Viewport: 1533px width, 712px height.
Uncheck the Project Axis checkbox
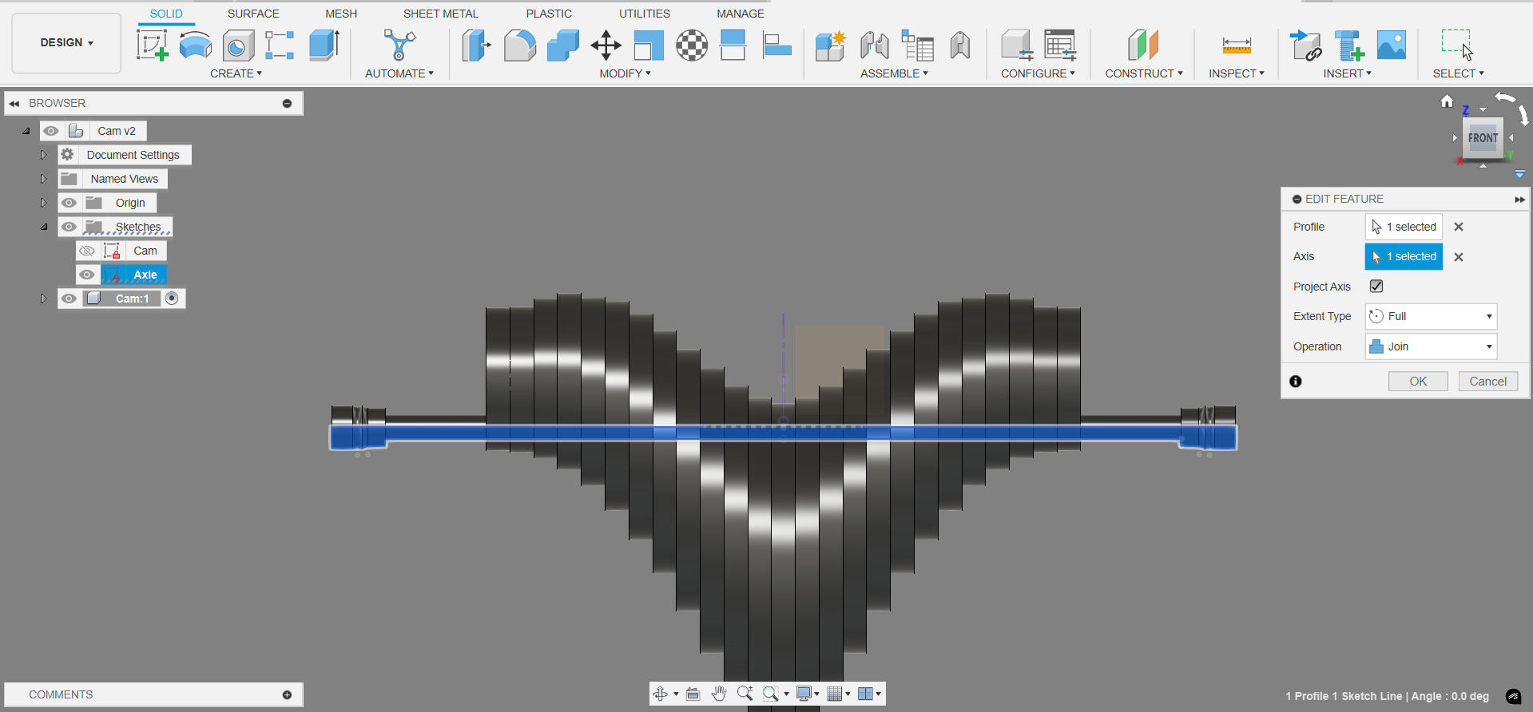[x=1376, y=286]
